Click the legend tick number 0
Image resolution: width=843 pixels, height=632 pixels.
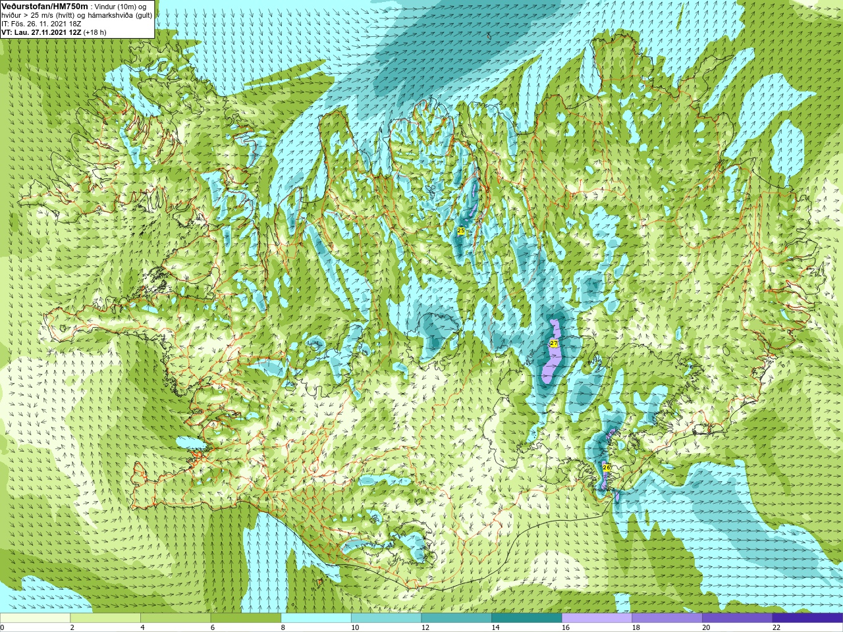(2, 627)
